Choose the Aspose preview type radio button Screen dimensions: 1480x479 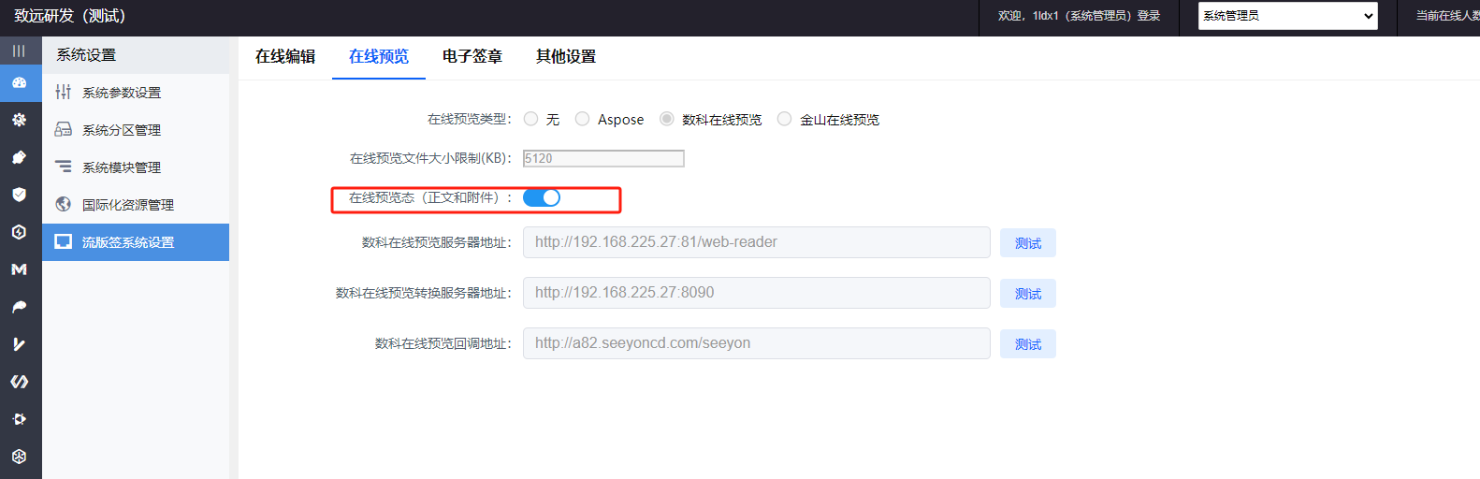point(582,119)
